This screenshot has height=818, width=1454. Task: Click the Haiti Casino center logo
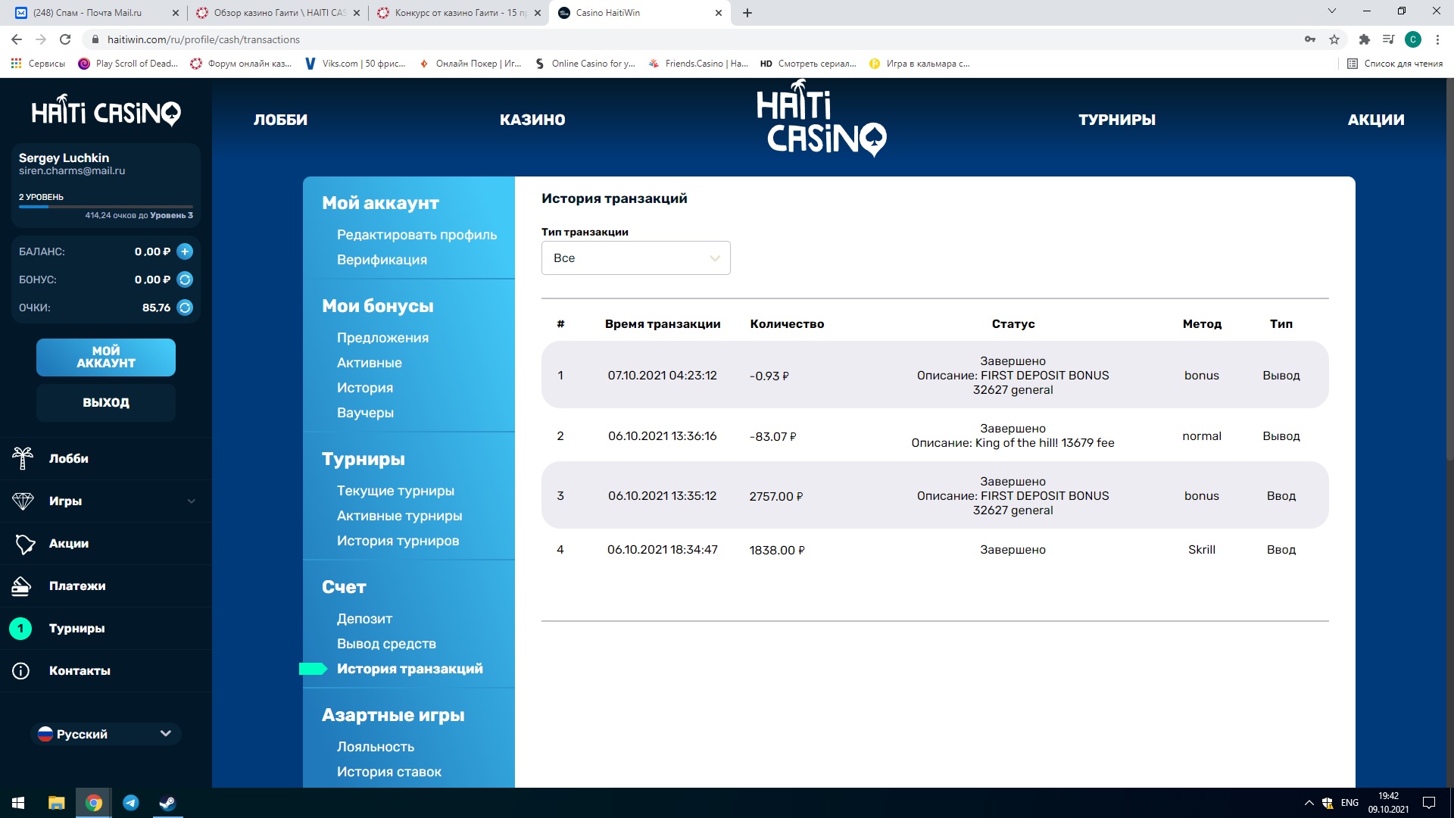tap(822, 120)
